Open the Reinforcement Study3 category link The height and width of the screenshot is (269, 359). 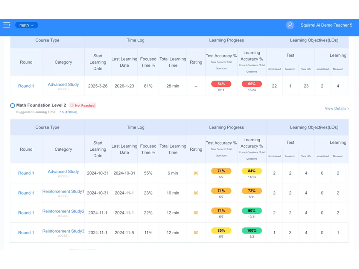tap(63, 231)
